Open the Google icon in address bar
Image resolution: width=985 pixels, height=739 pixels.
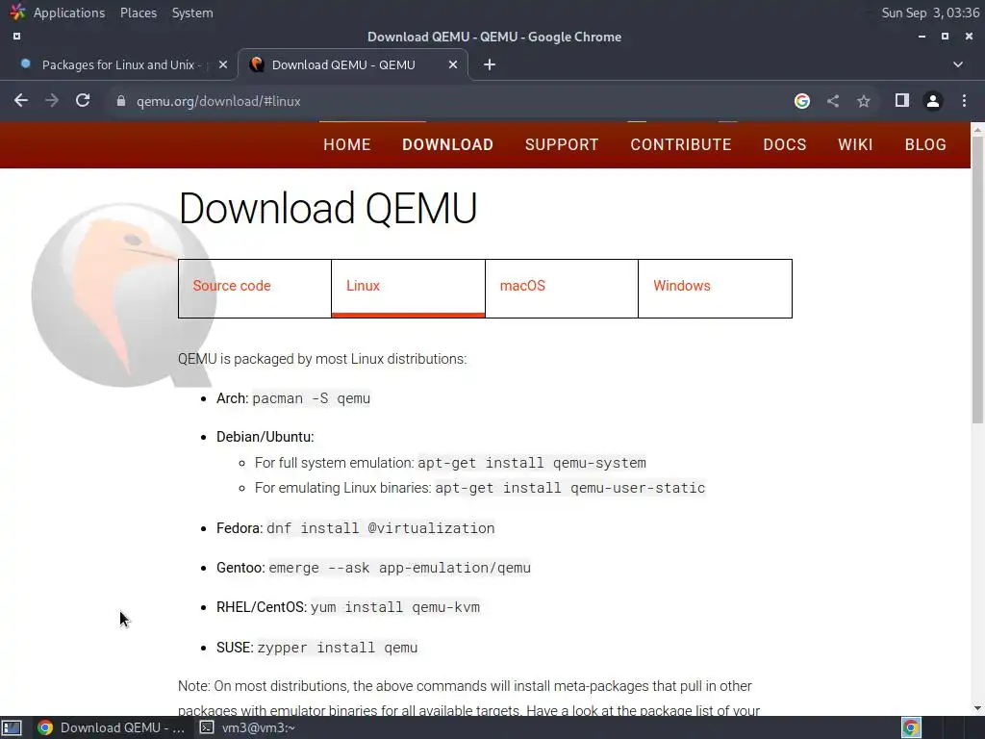(801, 101)
